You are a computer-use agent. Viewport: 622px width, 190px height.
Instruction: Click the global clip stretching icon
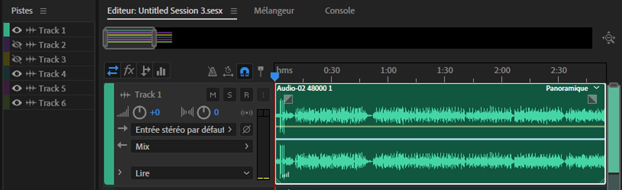pyautogui.click(x=228, y=71)
